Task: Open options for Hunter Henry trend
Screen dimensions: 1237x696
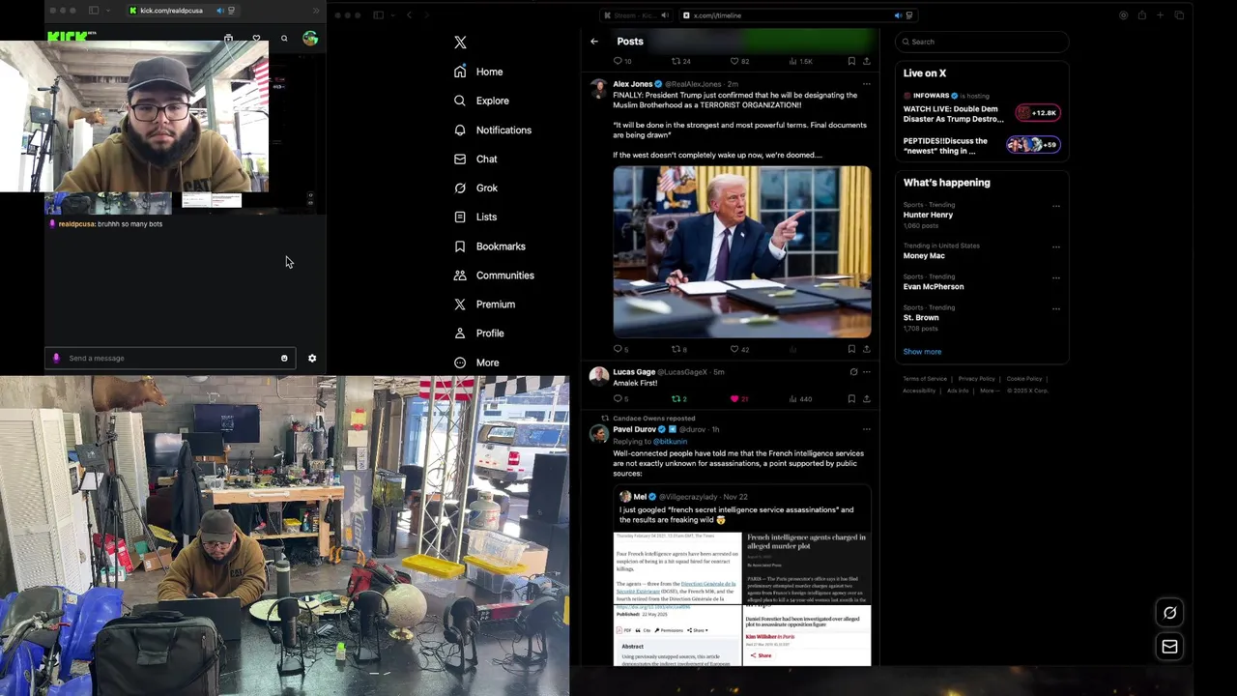Action: [x=1055, y=205]
